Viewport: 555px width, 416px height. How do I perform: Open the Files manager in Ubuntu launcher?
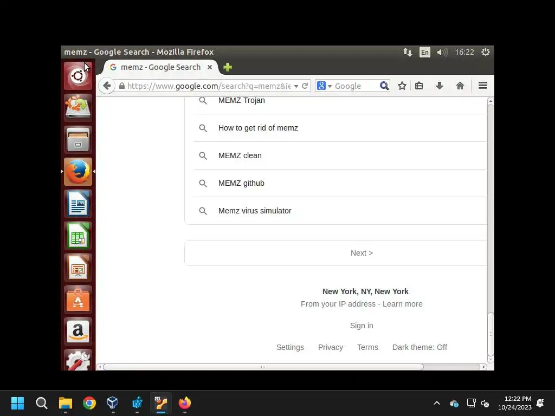coord(78,139)
